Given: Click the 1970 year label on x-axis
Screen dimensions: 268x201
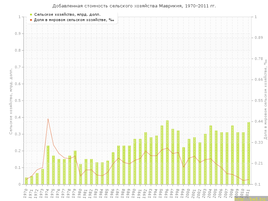Looking at the screenshot, I should 26,193.
